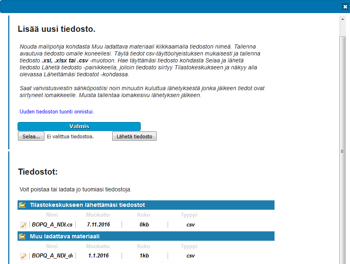350x264 pixels.
Task: Click the date 7.11.2016
Action: click(x=98, y=225)
